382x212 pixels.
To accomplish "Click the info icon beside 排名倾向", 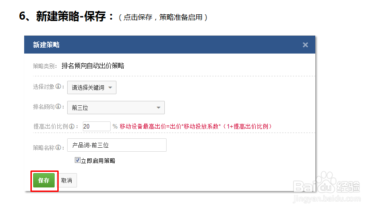I will click(x=58, y=108).
